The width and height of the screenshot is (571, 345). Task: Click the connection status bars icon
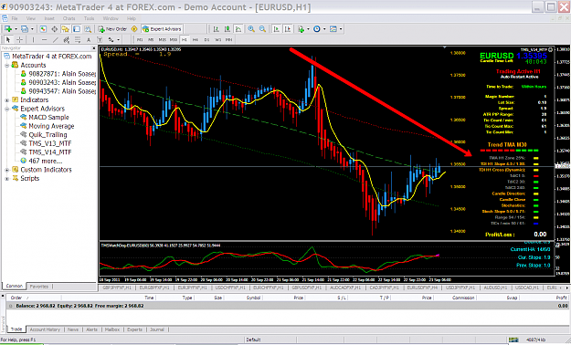513,340
